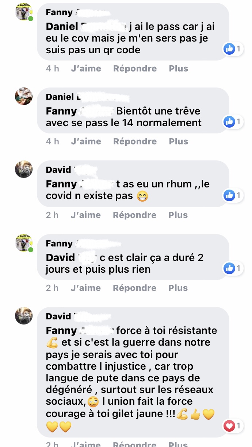252x447 pixels.
Task: Open the tagged Fanny mention in David's long comment
Action: coord(80,331)
